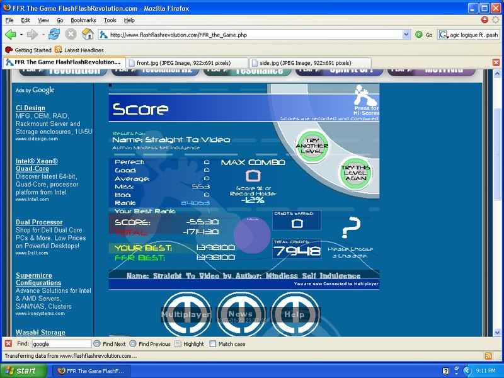Enable the Match case checkbox
This screenshot has width=504, height=378.
click(x=213, y=344)
